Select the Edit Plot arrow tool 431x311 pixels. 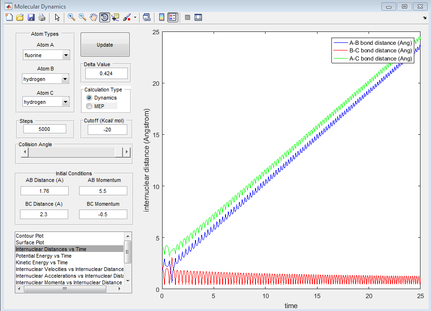pyautogui.click(x=57, y=18)
